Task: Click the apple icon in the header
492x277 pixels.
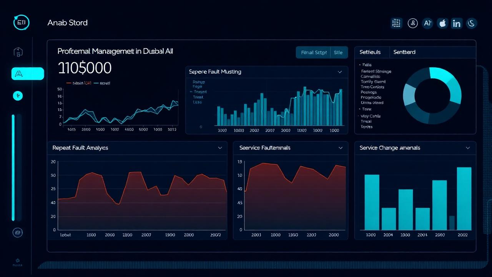Action: pyautogui.click(x=442, y=23)
